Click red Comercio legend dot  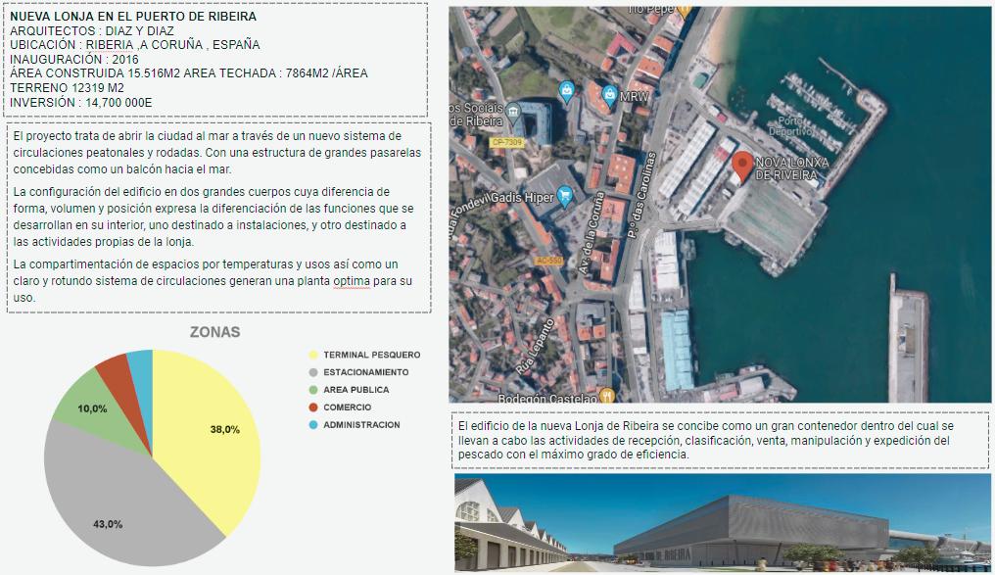point(312,407)
